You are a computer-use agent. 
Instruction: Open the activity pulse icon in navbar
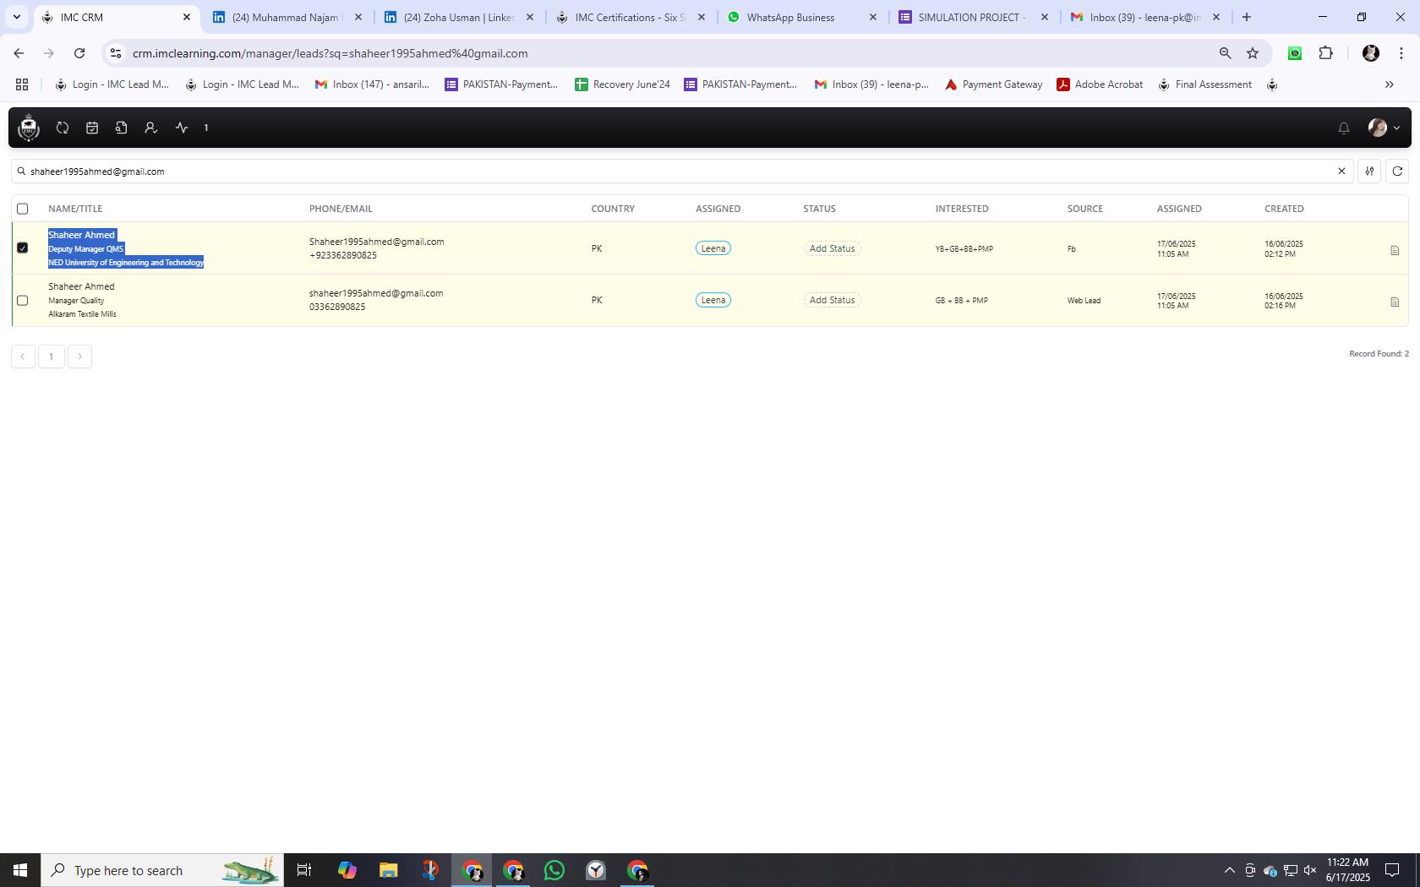coord(182,128)
